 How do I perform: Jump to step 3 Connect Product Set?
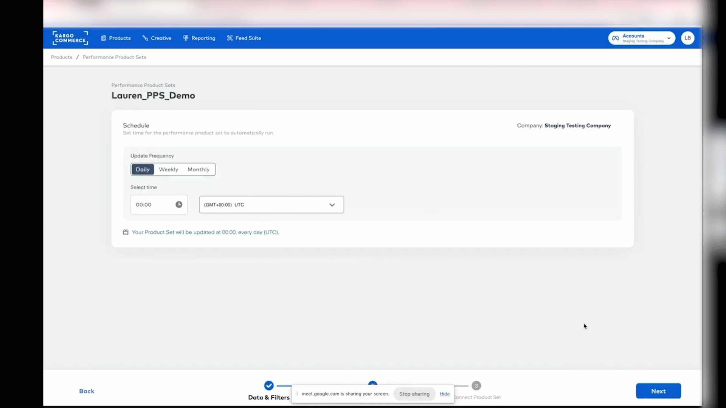476,385
